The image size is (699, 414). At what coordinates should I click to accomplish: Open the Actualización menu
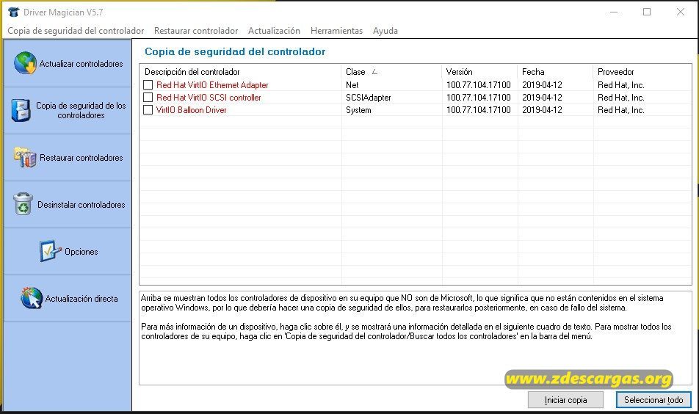click(x=274, y=31)
